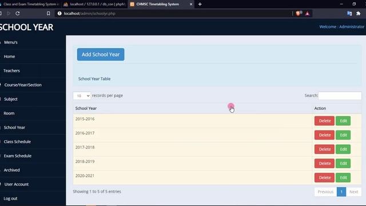Viewport: 366px width, 206px height.
Task: Restore down the browser window
Action: point(354,4)
